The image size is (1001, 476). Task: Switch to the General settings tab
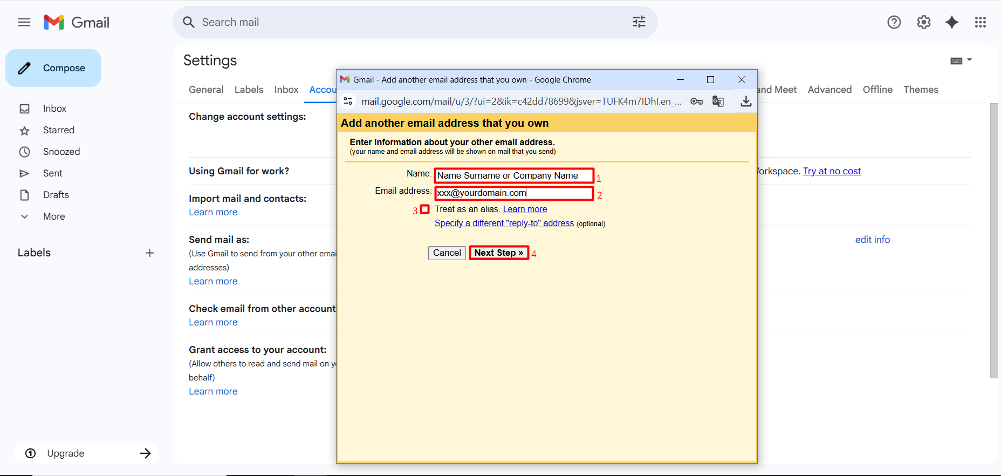coord(206,90)
